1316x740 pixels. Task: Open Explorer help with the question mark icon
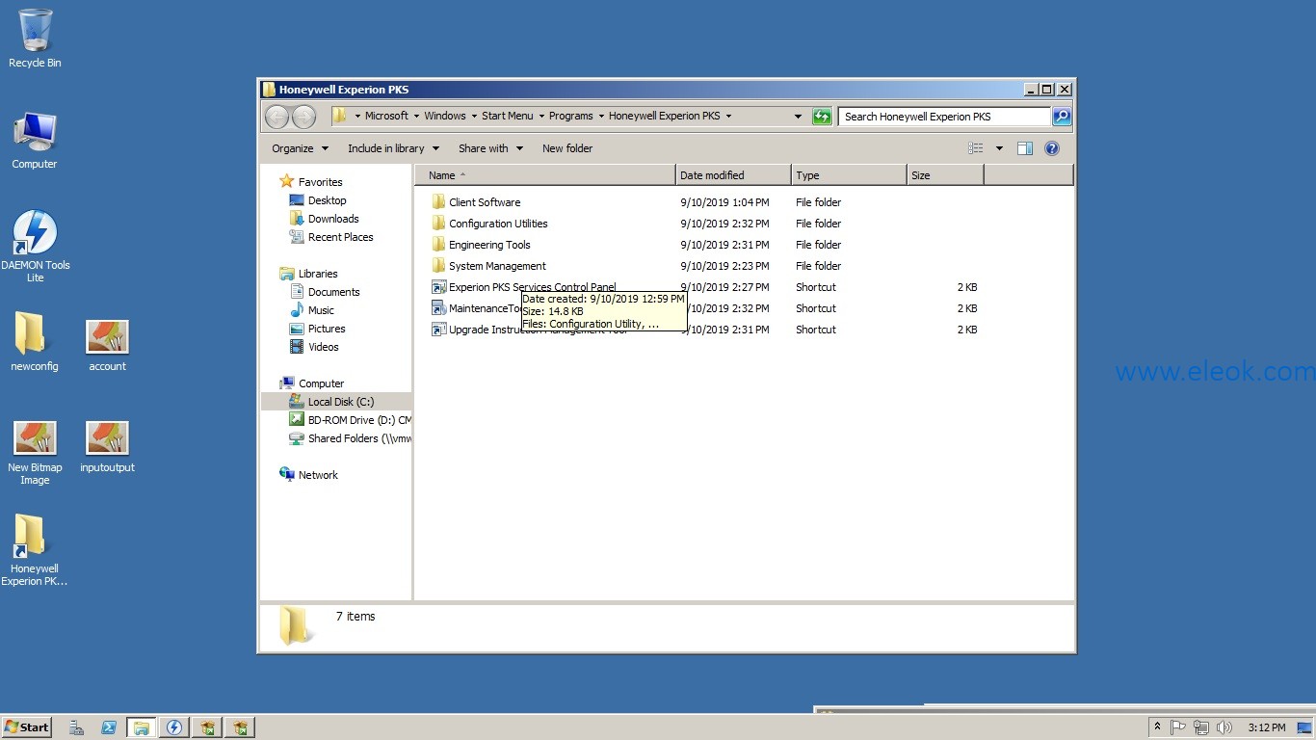click(x=1052, y=148)
